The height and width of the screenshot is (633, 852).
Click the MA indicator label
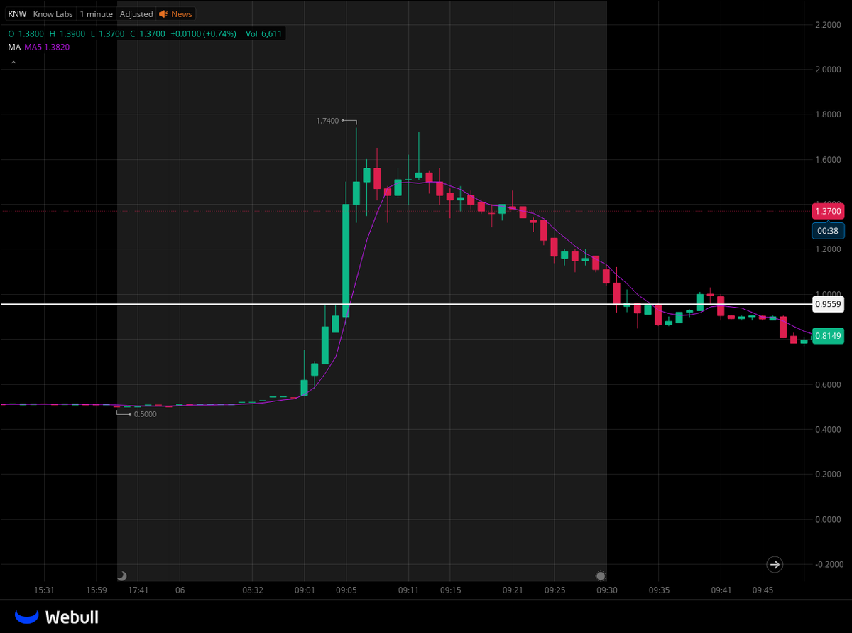(x=14, y=47)
